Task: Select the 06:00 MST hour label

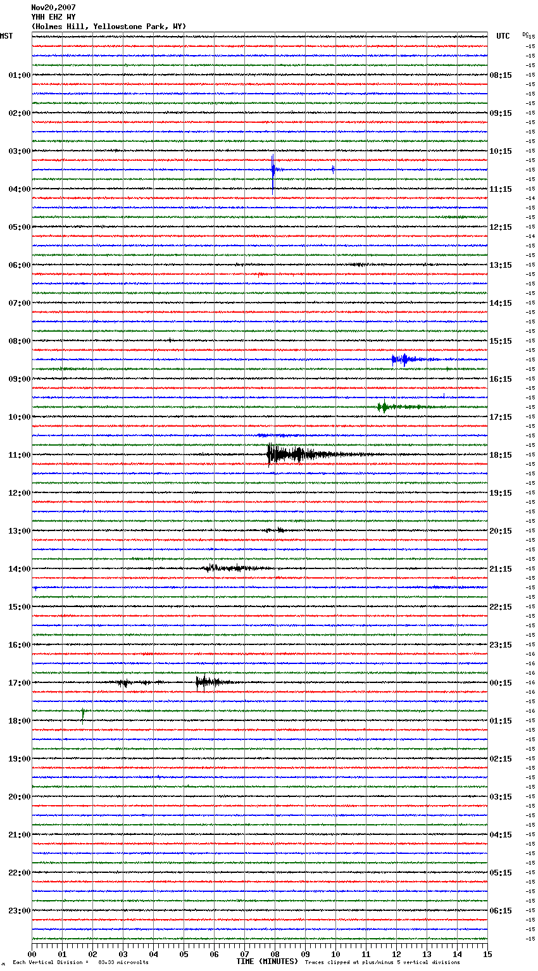Action: coord(19,265)
